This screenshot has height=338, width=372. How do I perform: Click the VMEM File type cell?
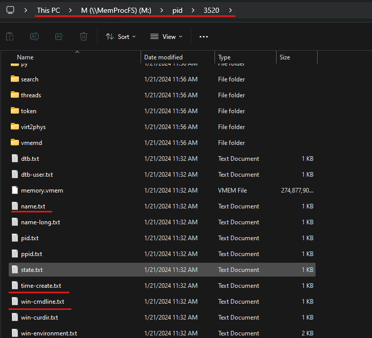click(x=232, y=191)
